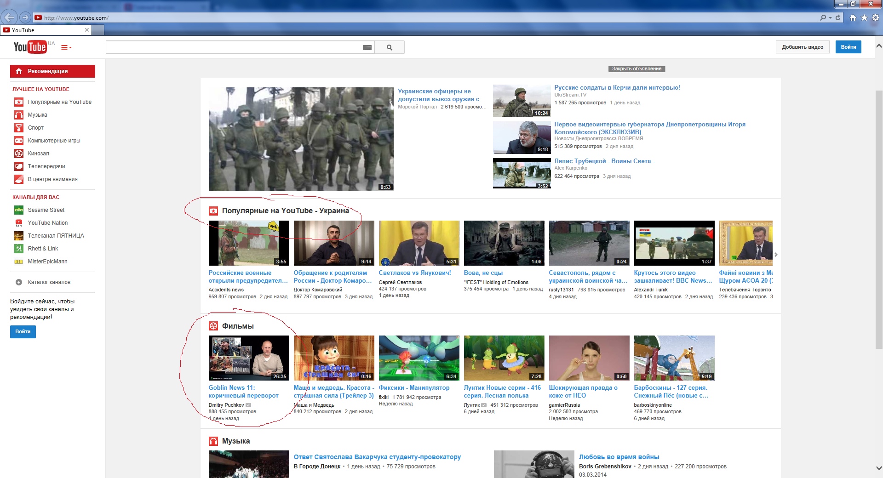Open Кинозал sidebar text link

tap(38, 154)
